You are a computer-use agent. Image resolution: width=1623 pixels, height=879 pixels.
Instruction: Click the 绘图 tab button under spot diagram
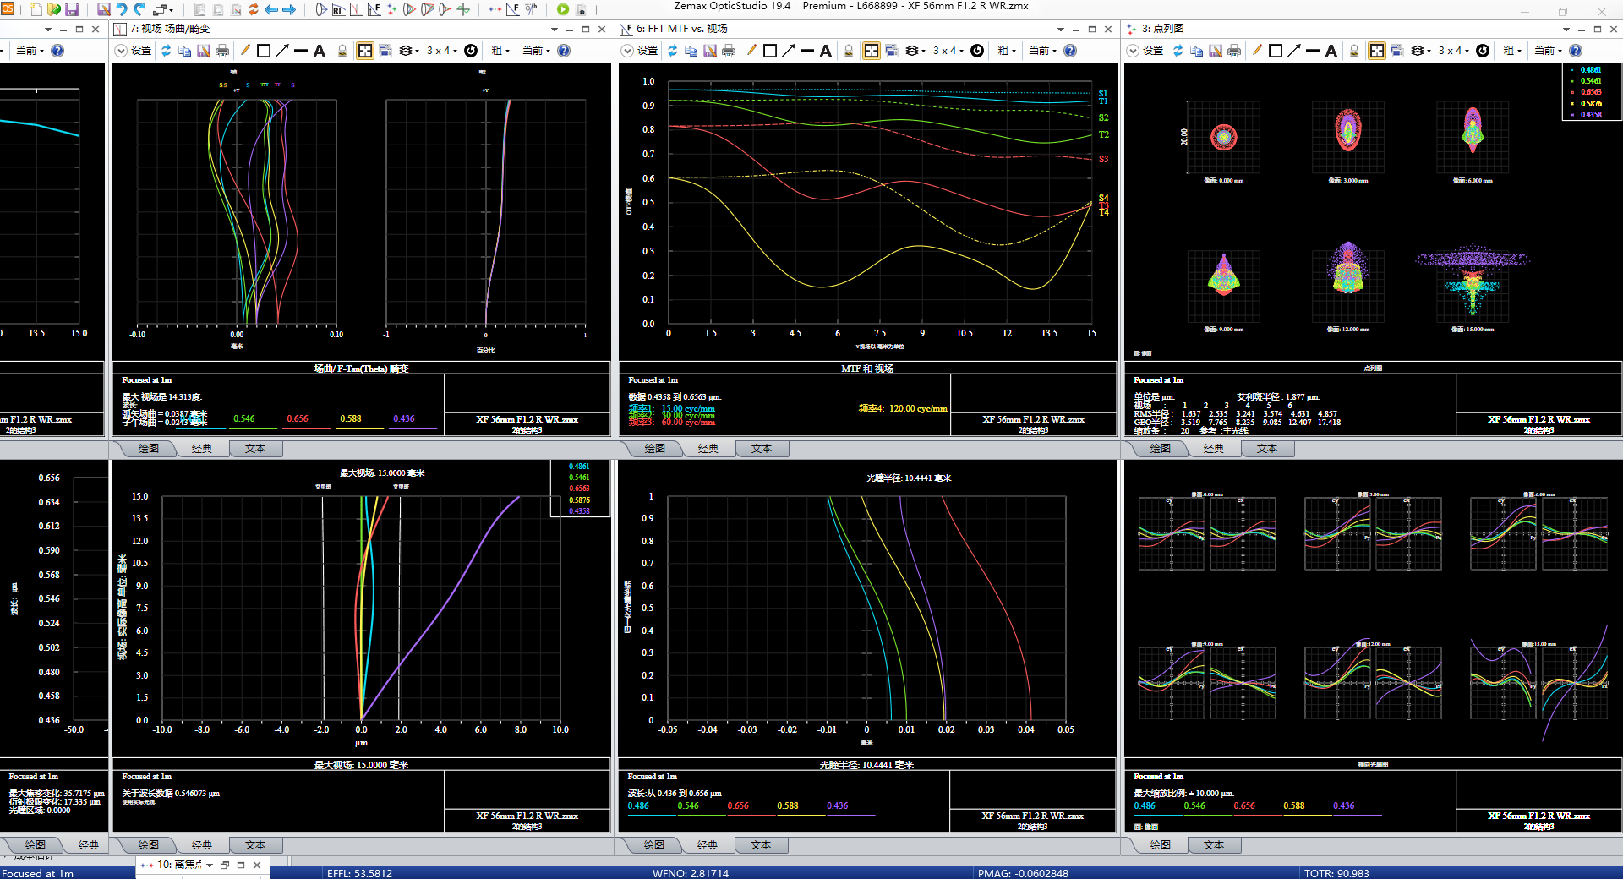tap(1161, 449)
